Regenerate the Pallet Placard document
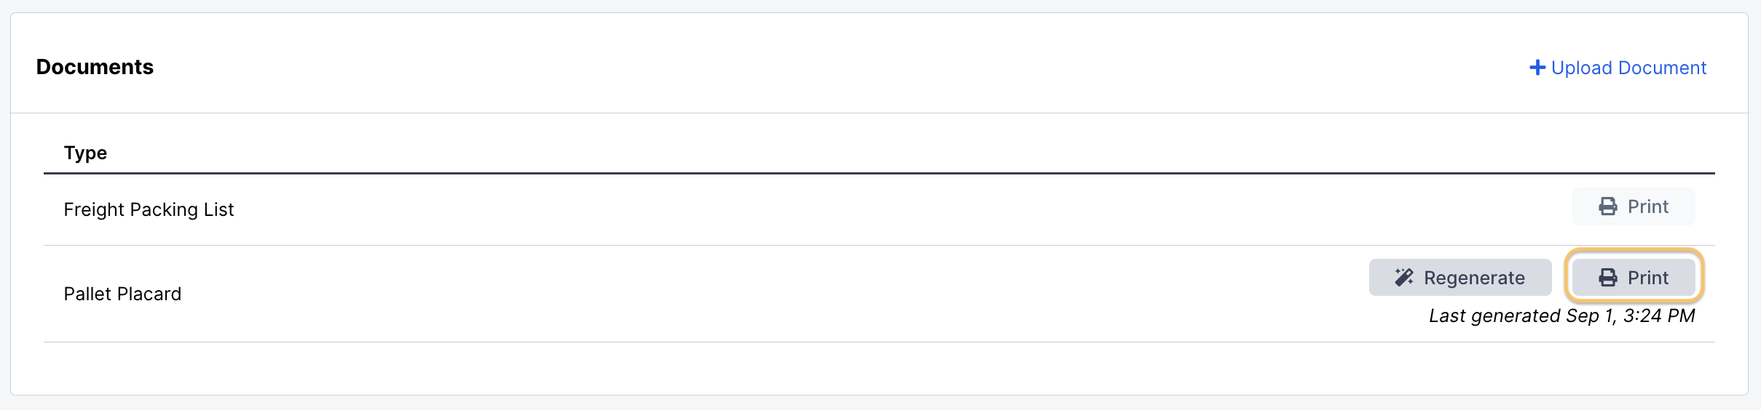 (1460, 277)
